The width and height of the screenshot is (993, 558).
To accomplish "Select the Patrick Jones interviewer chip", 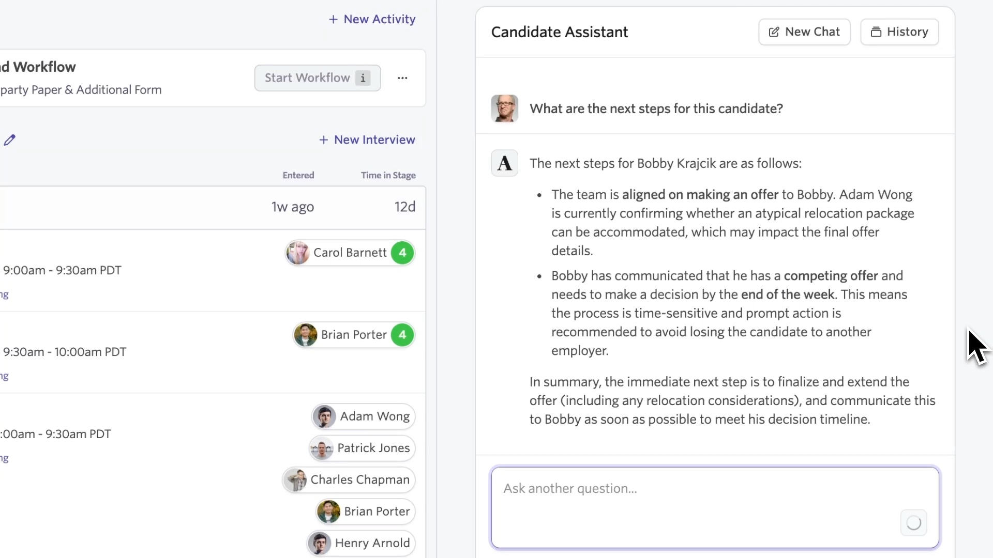I will (x=362, y=448).
